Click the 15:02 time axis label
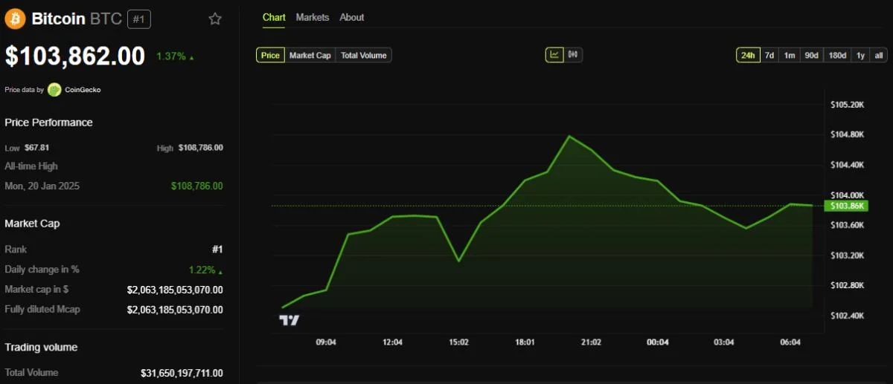The height and width of the screenshot is (384, 893). [x=458, y=342]
